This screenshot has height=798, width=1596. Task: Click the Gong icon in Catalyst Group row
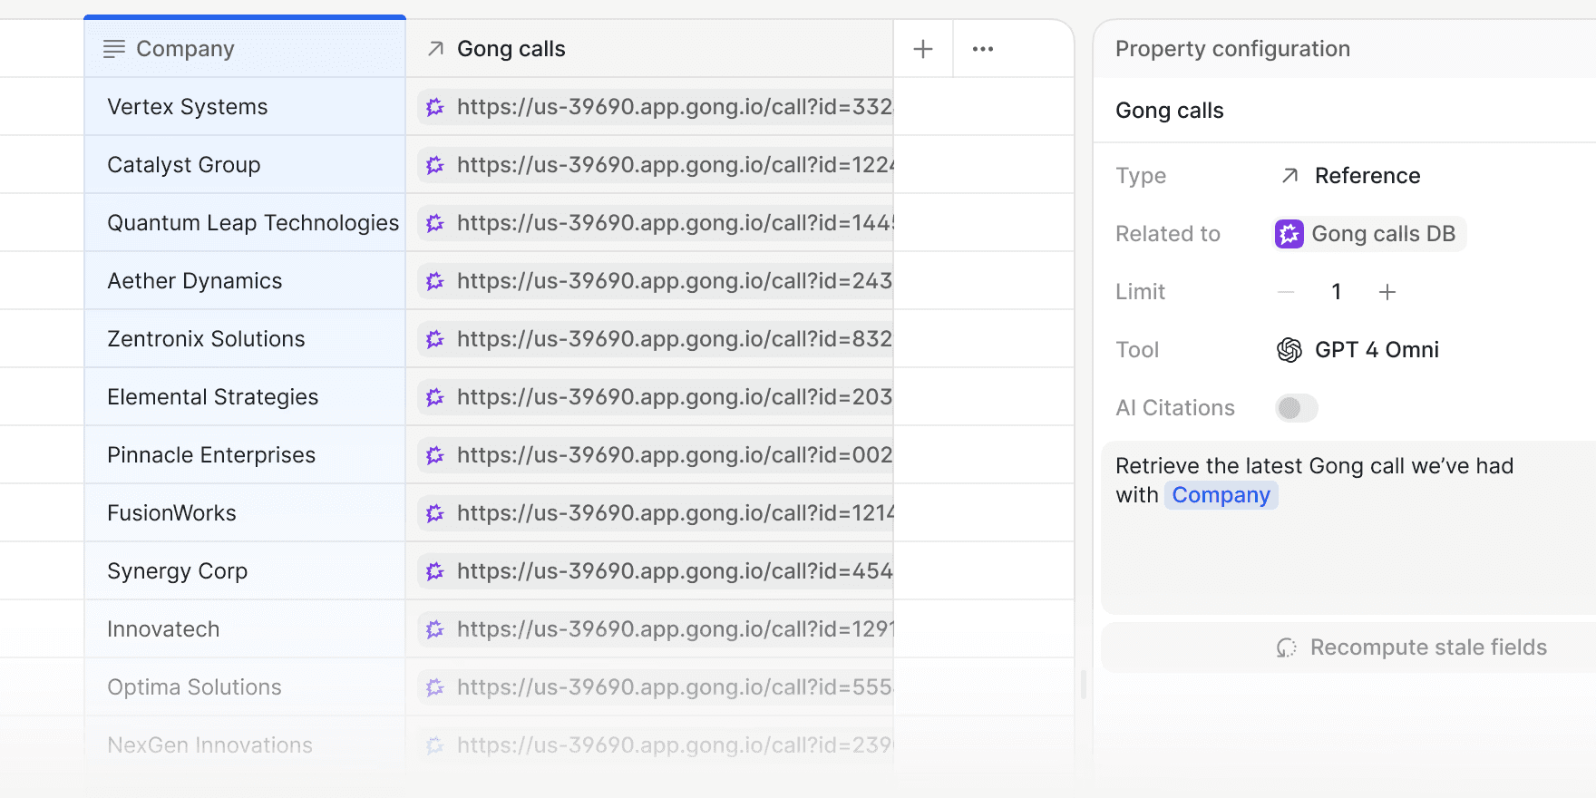click(x=435, y=165)
